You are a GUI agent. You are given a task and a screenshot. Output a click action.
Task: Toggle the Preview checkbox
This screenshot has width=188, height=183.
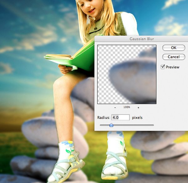point(163,67)
